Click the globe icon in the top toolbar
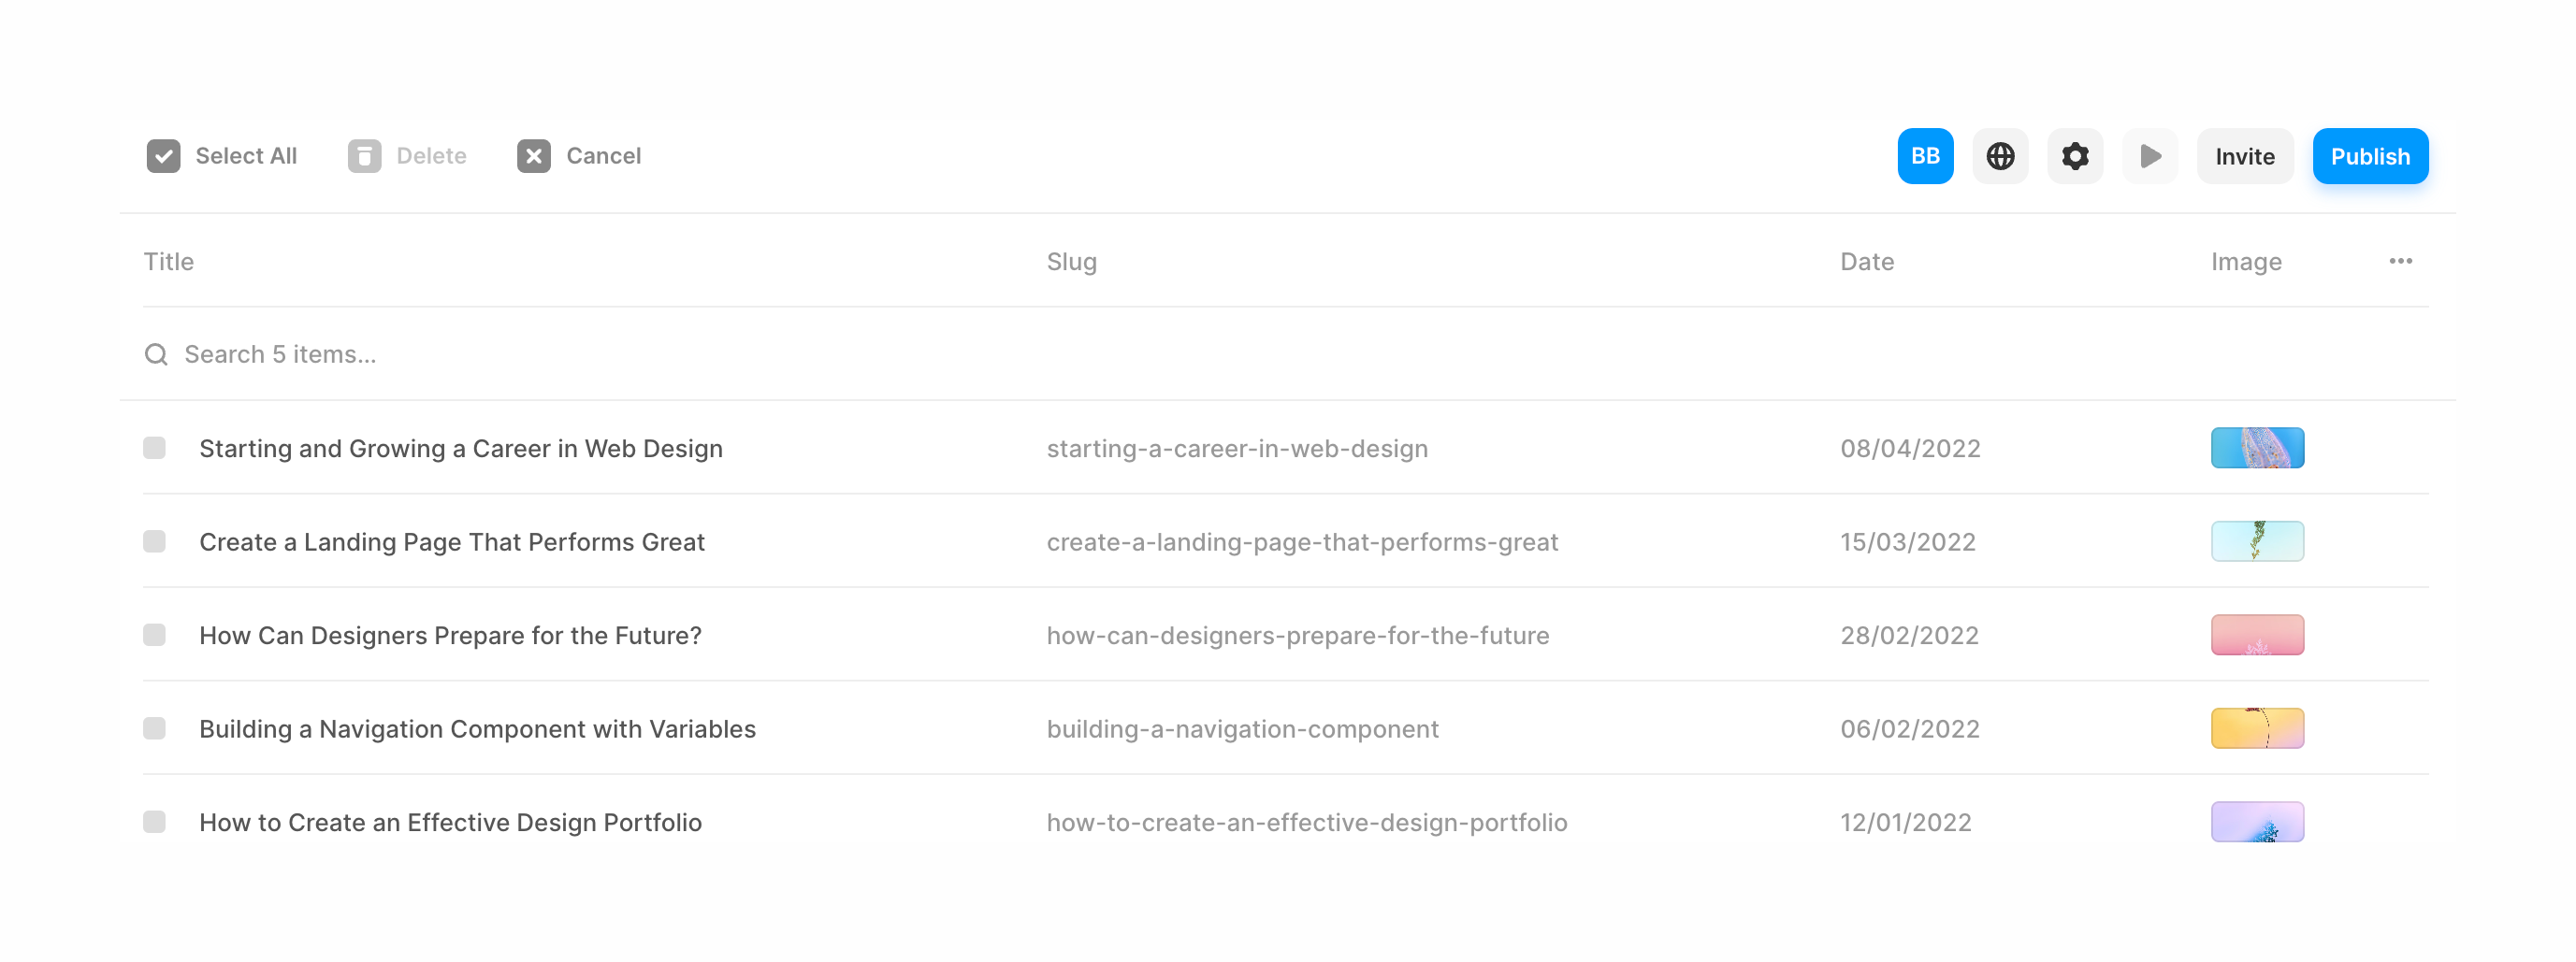The image size is (2576, 962). [2000, 156]
